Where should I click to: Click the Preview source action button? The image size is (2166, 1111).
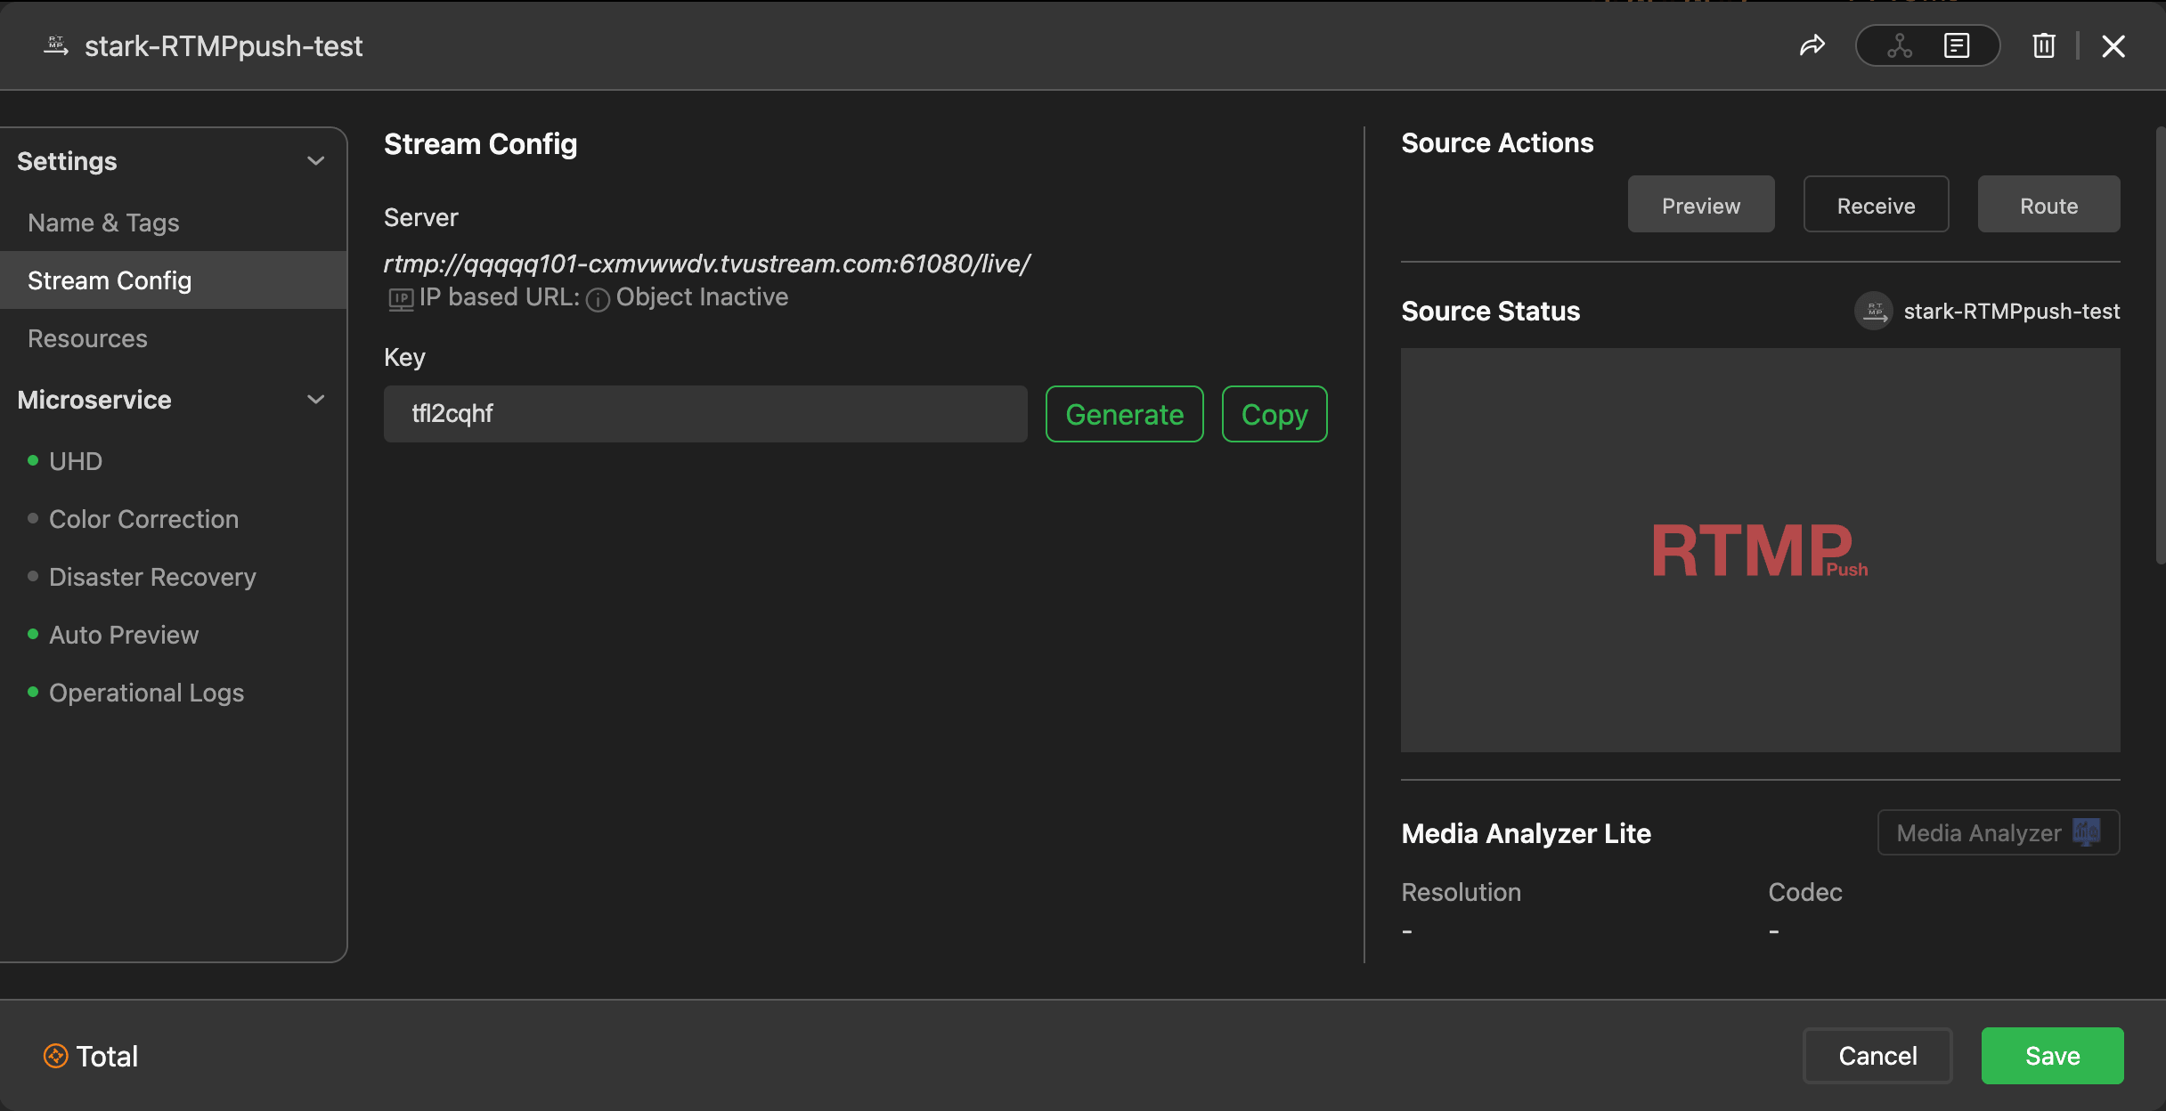1701,205
